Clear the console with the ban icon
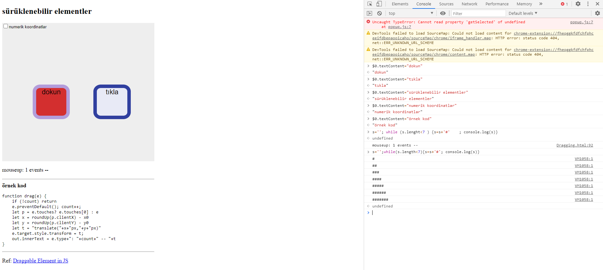This screenshot has width=603, height=270. click(x=379, y=13)
